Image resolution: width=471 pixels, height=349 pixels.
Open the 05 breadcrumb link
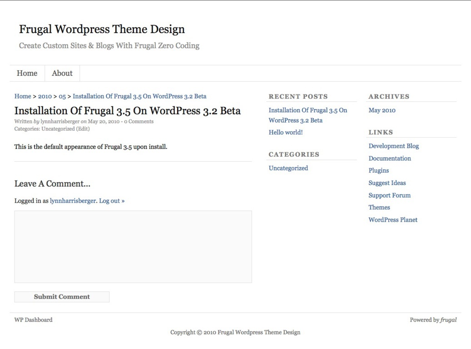coord(62,96)
